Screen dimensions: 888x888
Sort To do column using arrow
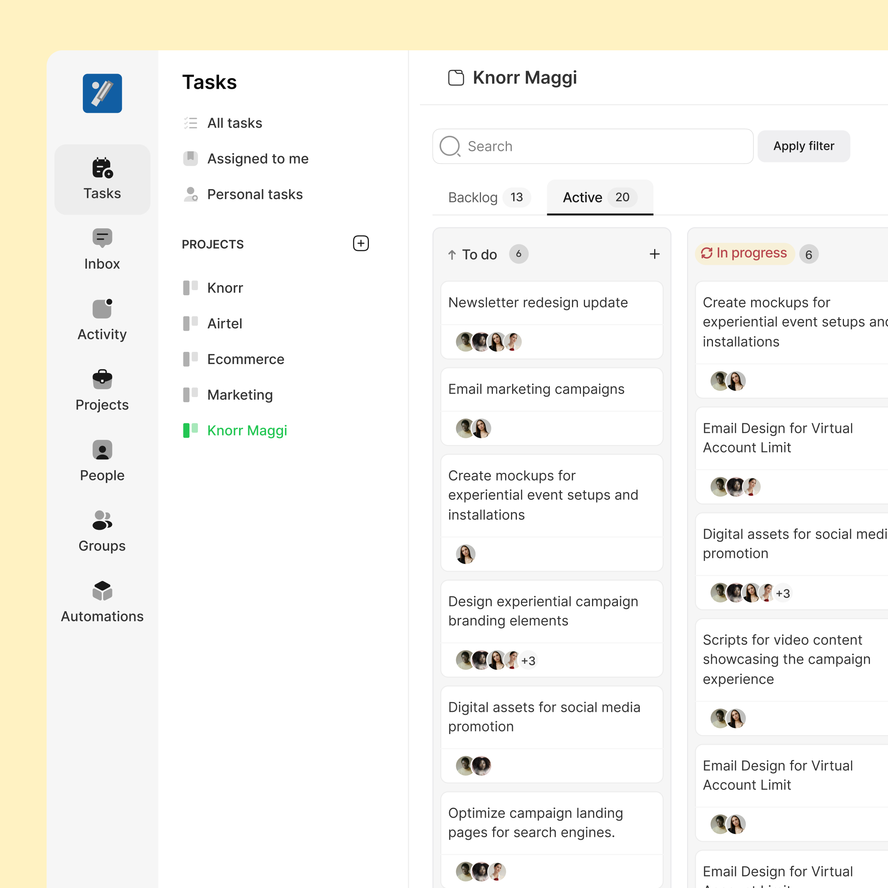[x=452, y=255]
